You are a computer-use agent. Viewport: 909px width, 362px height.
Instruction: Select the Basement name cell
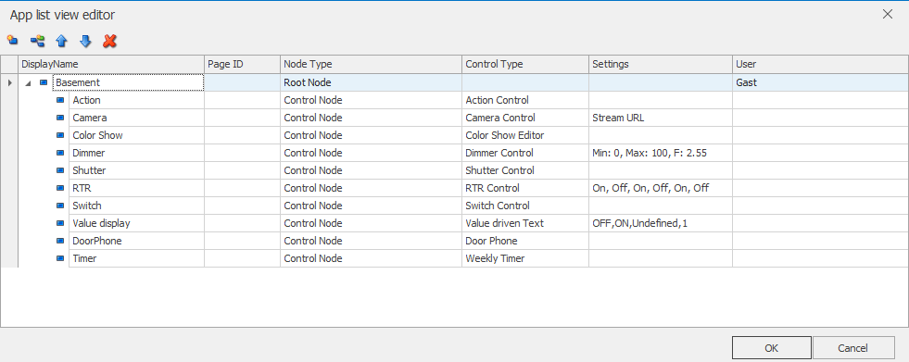(128, 82)
